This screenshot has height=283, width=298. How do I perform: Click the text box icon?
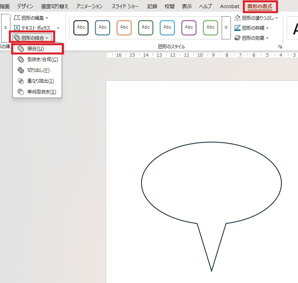[x=17, y=28]
